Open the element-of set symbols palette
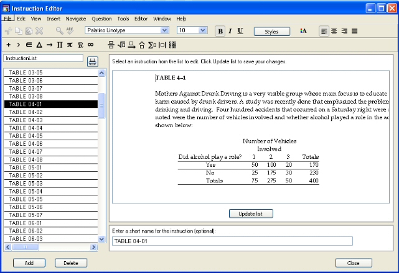This screenshot has height=273, width=399. click(29, 45)
